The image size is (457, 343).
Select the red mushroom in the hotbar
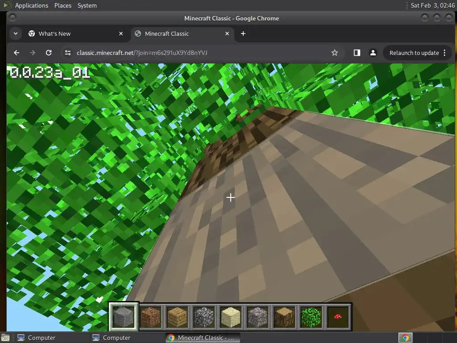pyautogui.click(x=338, y=317)
